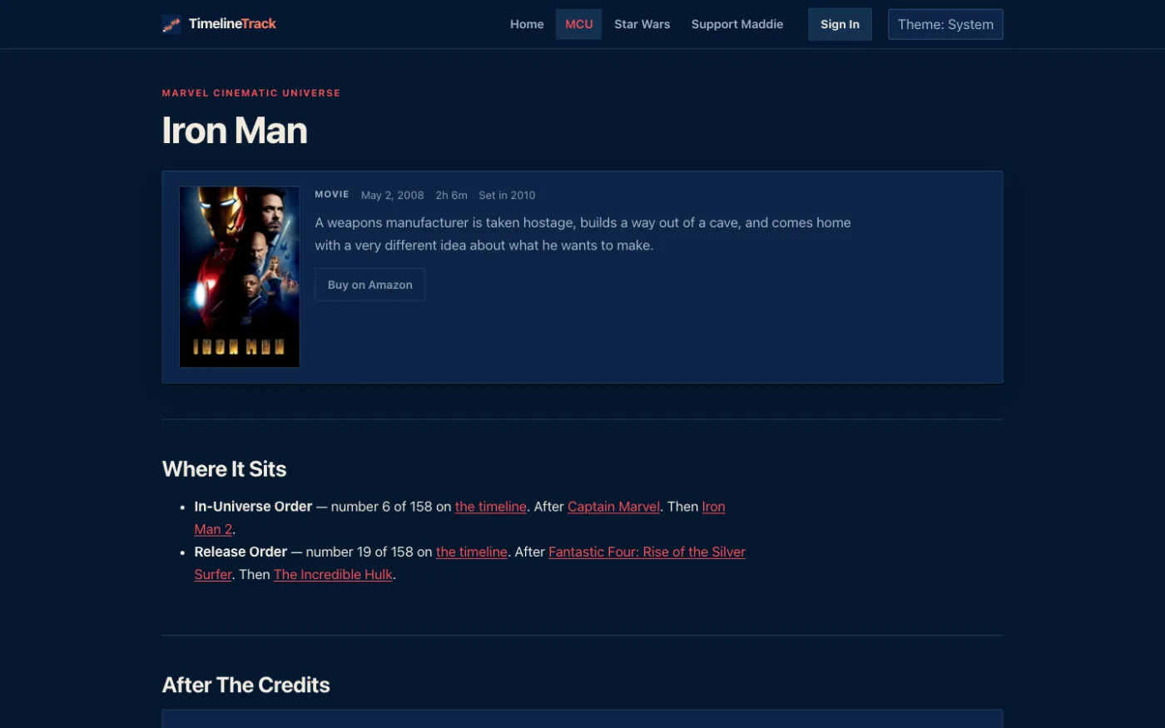Click the MOVIE type badge

tap(332, 195)
